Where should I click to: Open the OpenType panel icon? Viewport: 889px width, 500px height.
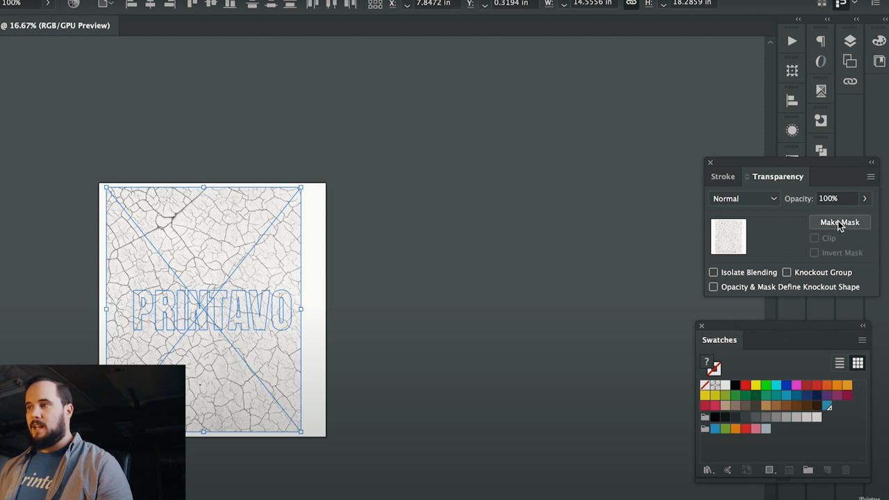pyautogui.click(x=821, y=62)
